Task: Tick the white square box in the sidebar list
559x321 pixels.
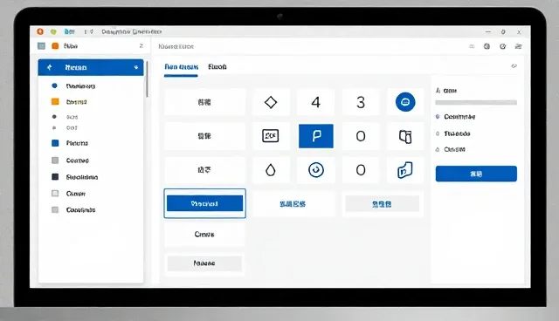Action: 55,194
